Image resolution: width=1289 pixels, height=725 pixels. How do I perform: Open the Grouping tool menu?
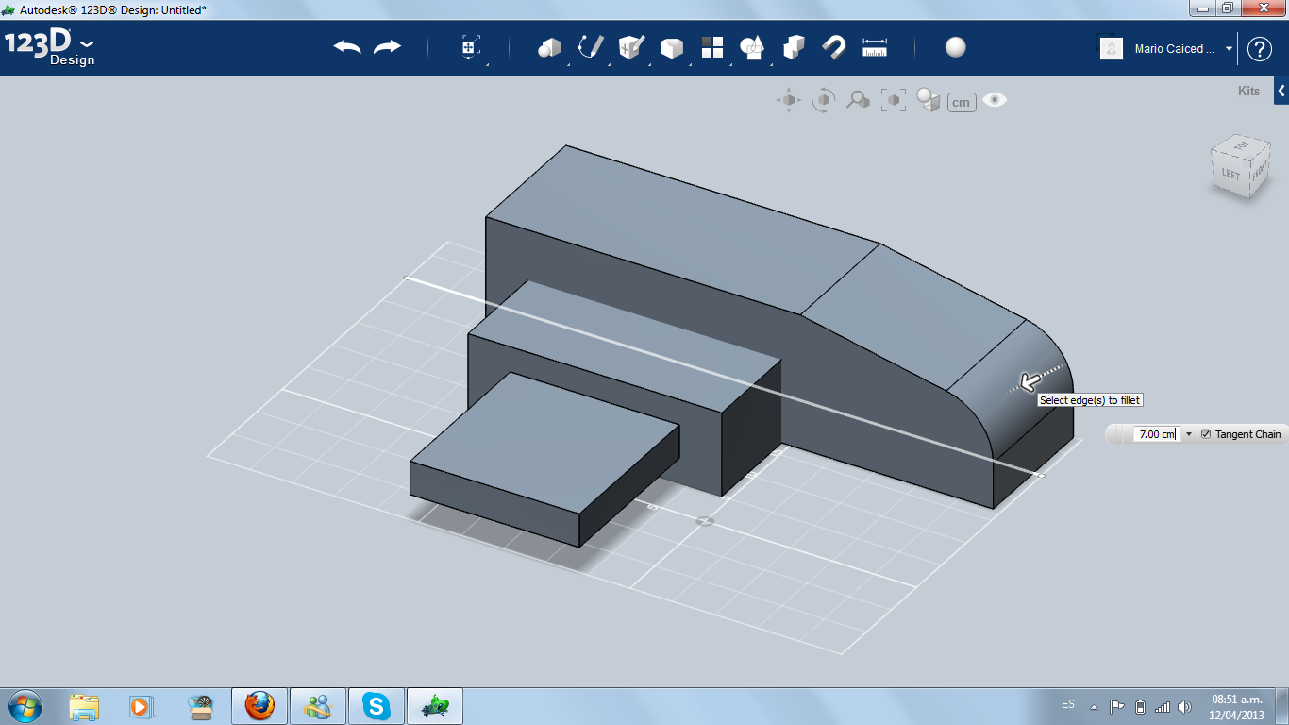pos(752,47)
